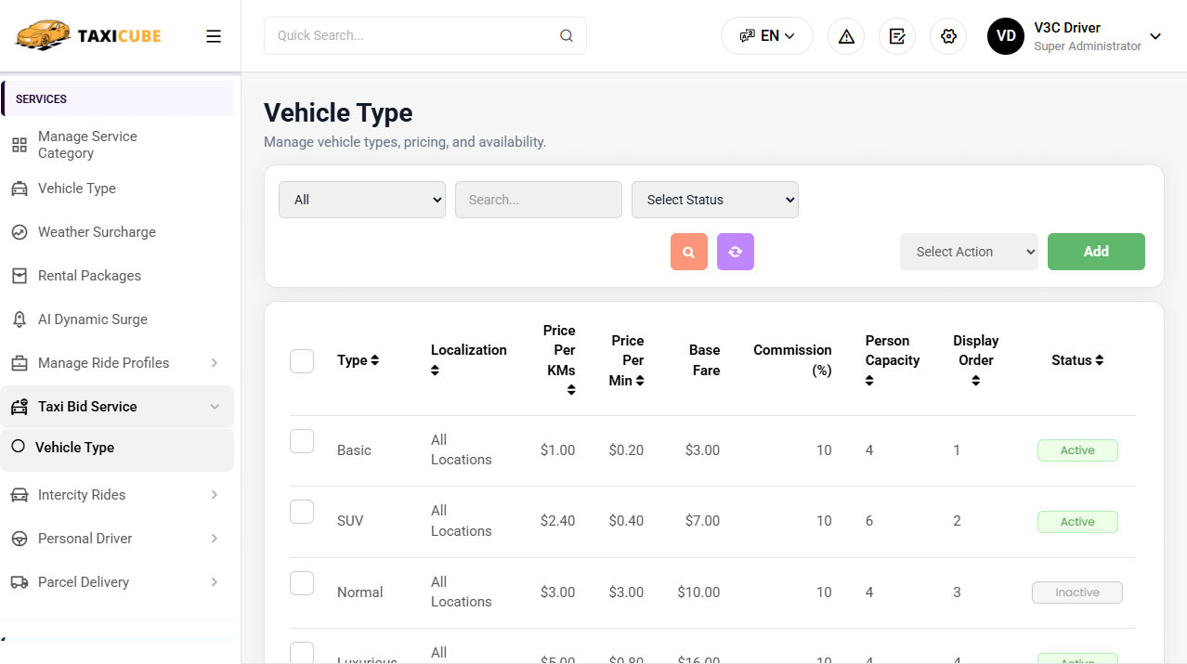Expand Manage Ride Profiles chevron
This screenshot has height=664, width=1187.
point(215,363)
